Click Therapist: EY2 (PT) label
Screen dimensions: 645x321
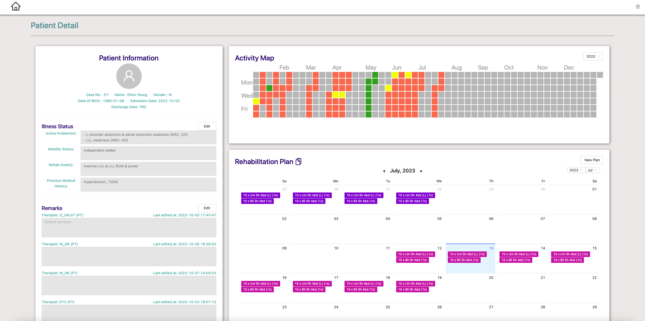[58, 302]
